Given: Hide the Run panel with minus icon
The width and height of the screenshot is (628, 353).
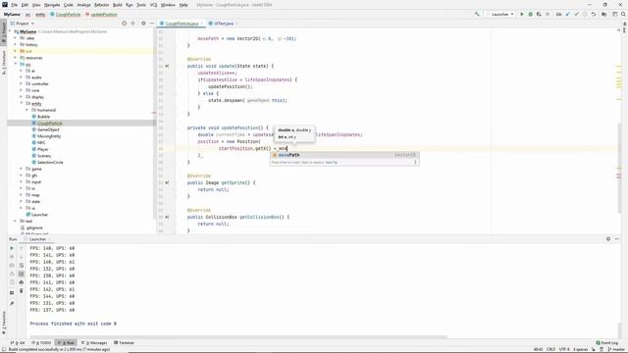Looking at the screenshot, I should pyautogui.click(x=617, y=239).
